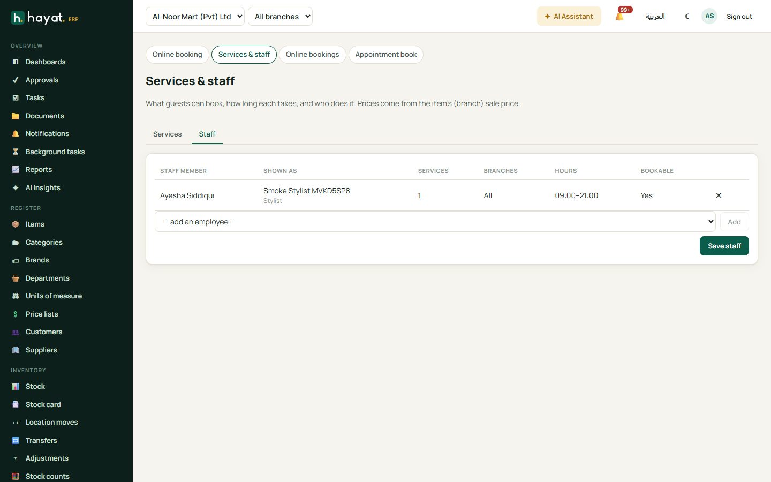The image size is (771, 482).
Task: Open the top bar notification bell with 99+ badge
Action: [x=620, y=16]
